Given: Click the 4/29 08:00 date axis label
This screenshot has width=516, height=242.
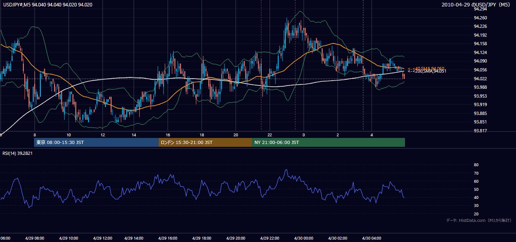Looking at the screenshot, I should click(35, 238).
